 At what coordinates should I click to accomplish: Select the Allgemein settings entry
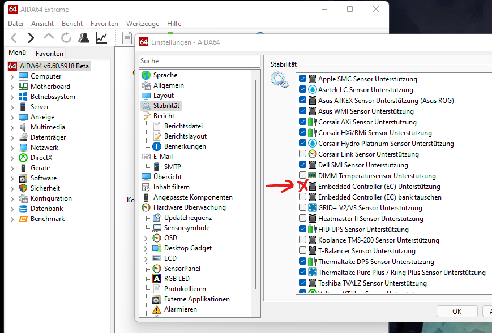(169, 85)
